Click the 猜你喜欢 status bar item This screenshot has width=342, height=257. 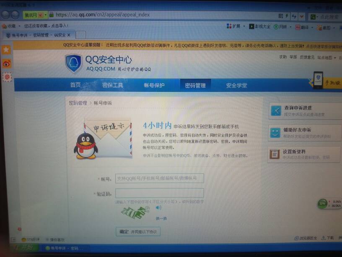(55, 240)
